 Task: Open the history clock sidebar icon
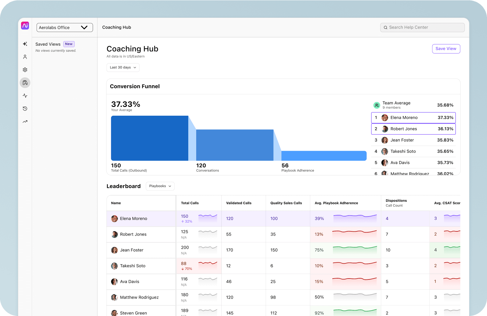click(x=25, y=109)
